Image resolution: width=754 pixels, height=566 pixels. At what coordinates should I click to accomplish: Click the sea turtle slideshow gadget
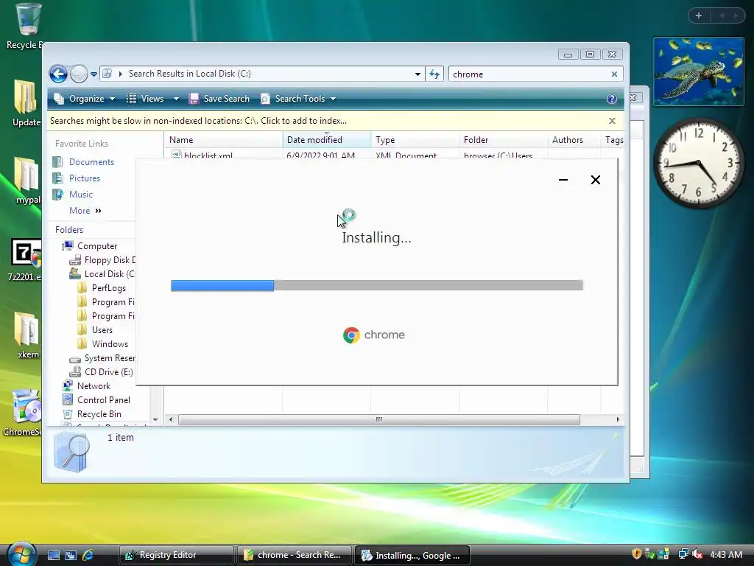[698, 71]
